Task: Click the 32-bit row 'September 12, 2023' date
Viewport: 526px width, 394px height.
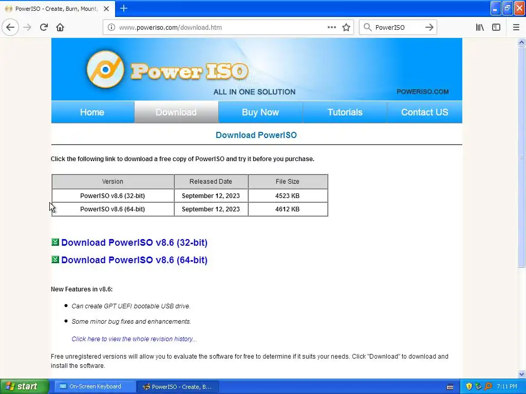Action: point(211,195)
